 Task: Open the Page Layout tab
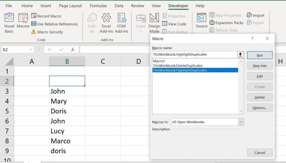pyautogui.click(x=70, y=6)
